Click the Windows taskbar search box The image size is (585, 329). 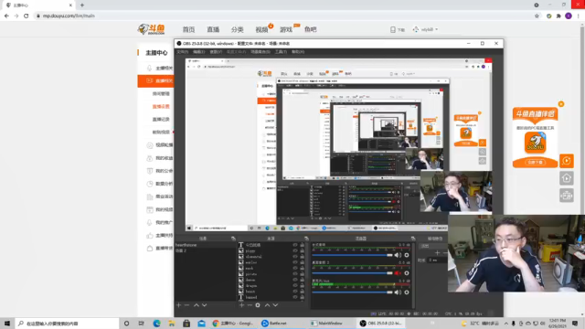(x=67, y=323)
